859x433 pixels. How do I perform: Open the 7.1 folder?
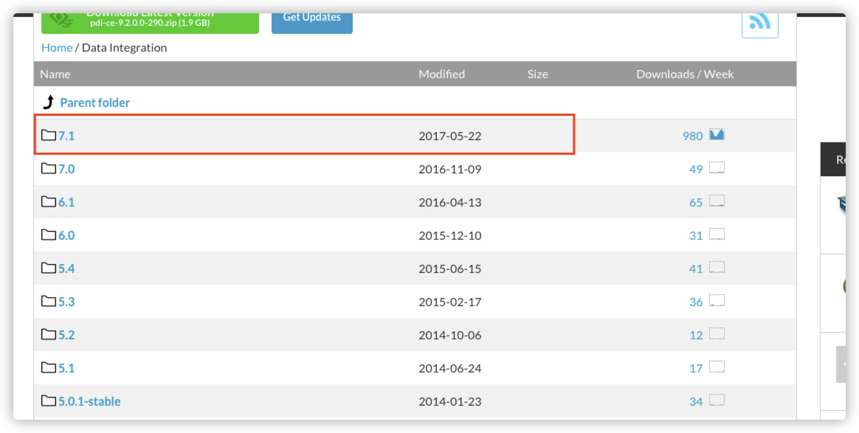tap(66, 136)
